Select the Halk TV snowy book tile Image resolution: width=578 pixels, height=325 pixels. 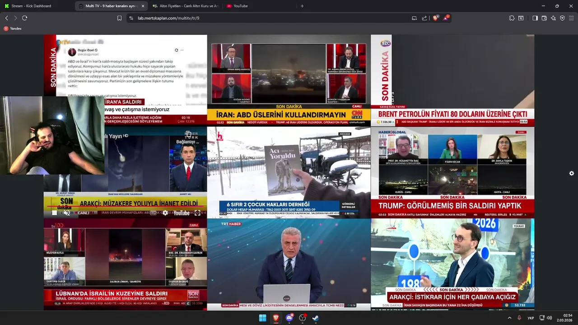click(289, 172)
